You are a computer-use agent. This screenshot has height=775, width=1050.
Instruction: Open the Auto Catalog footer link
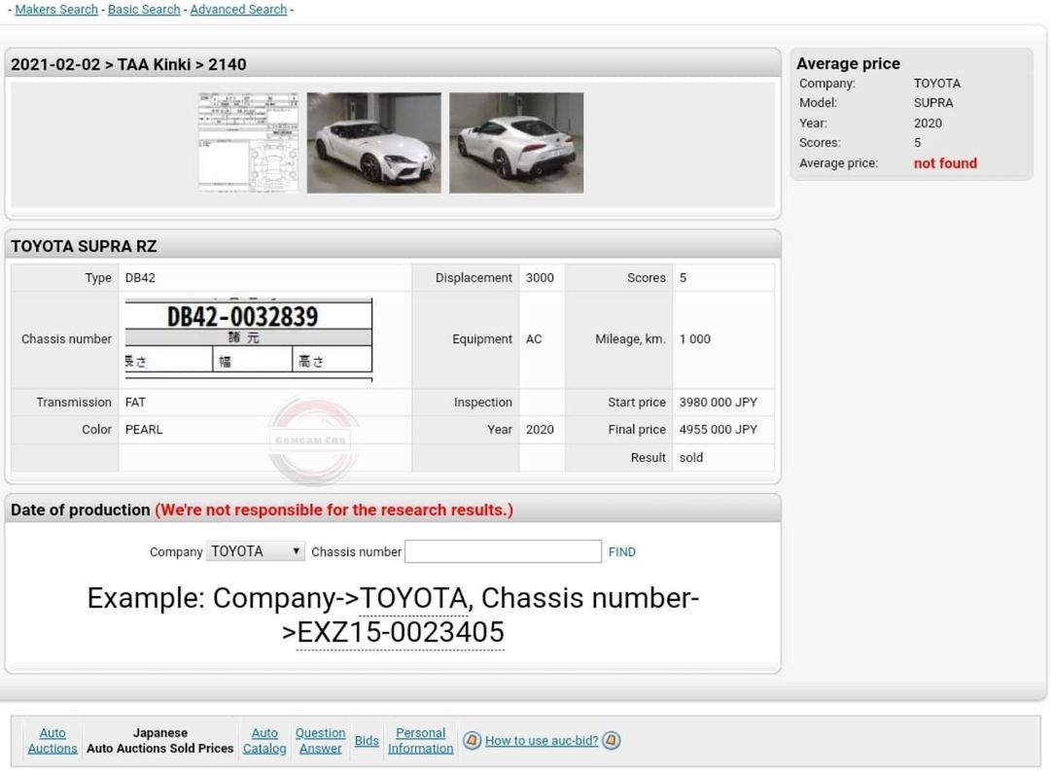264,740
